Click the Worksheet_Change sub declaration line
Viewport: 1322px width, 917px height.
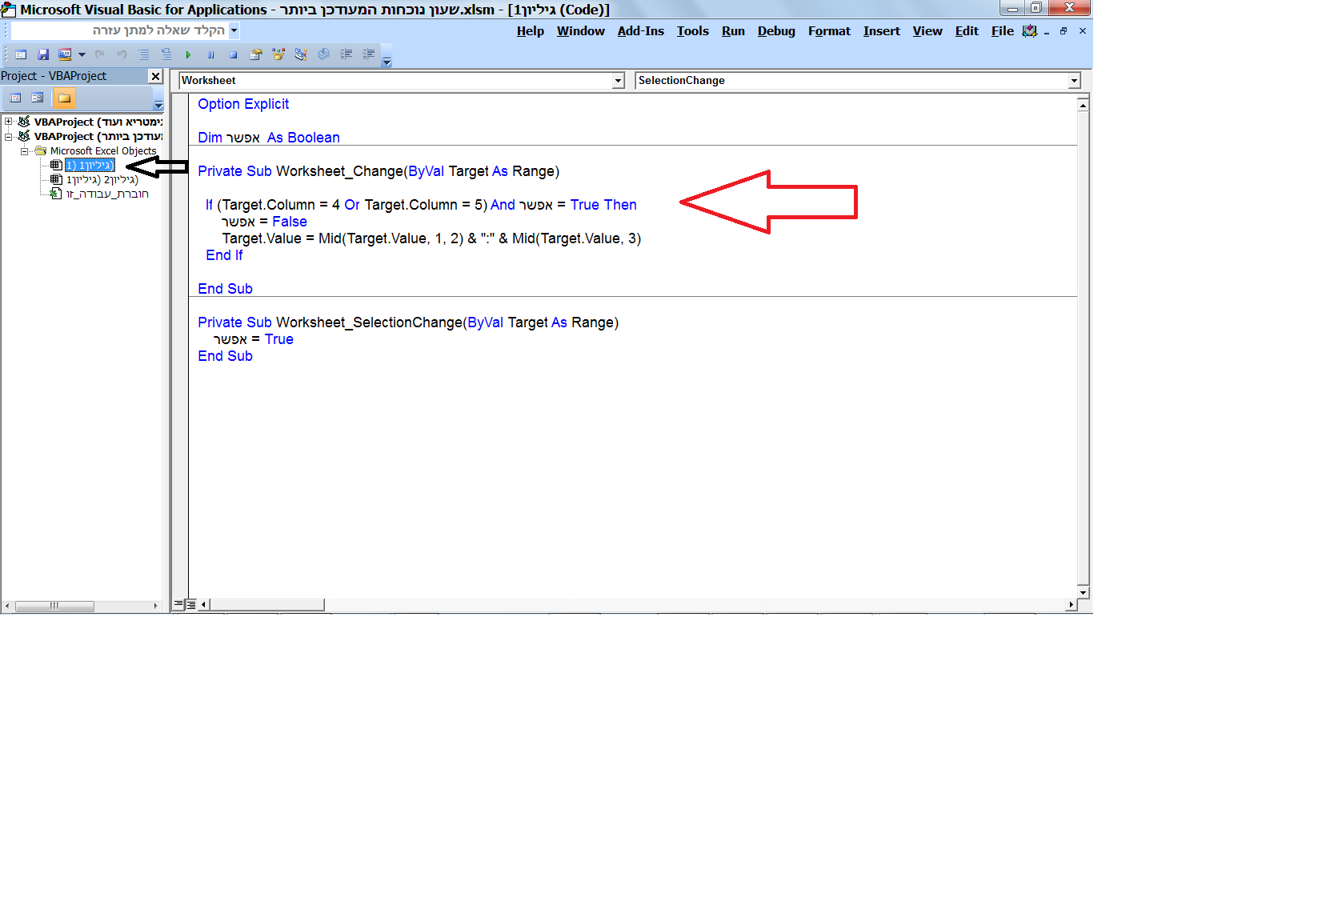coord(379,171)
